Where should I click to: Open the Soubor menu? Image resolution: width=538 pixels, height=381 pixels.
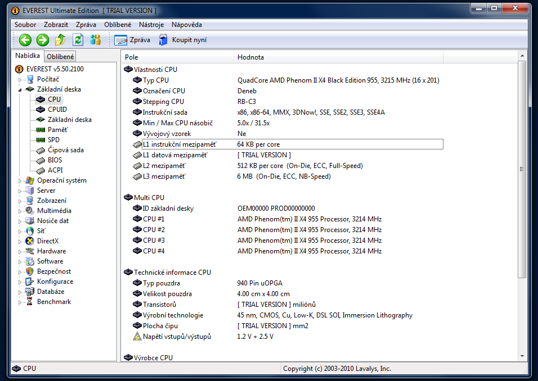25,25
